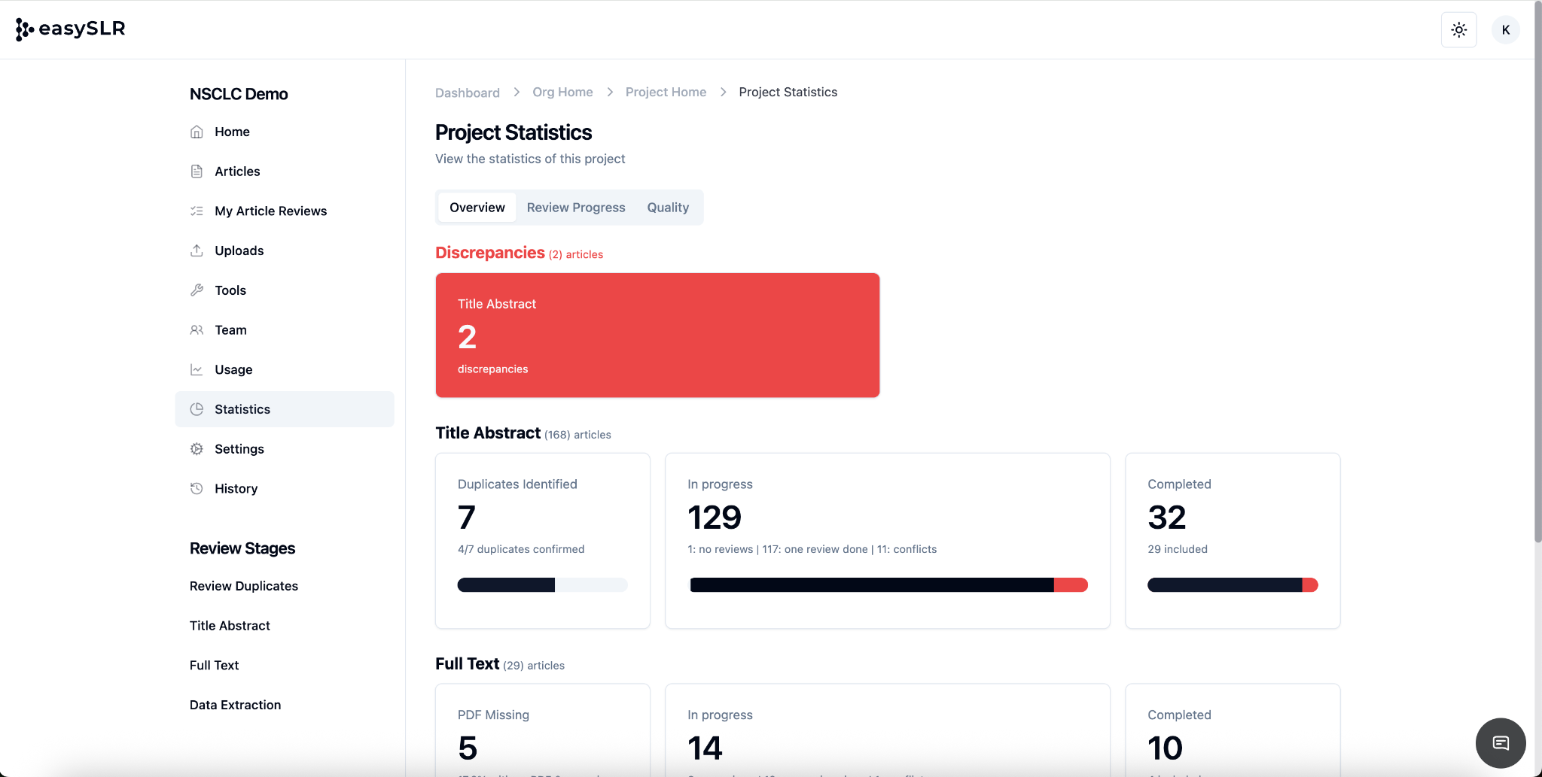Click the Uploads arrow icon
The image size is (1542, 777).
coord(197,250)
